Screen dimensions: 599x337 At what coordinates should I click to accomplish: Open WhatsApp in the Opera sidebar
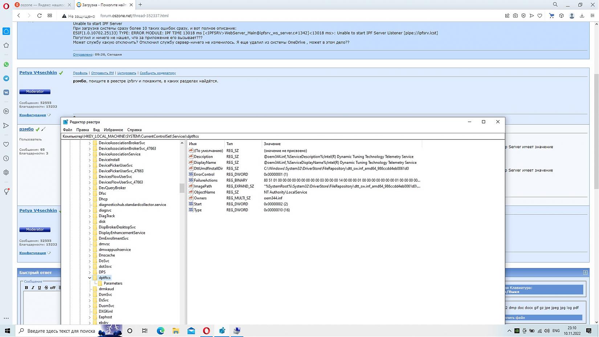click(6, 64)
